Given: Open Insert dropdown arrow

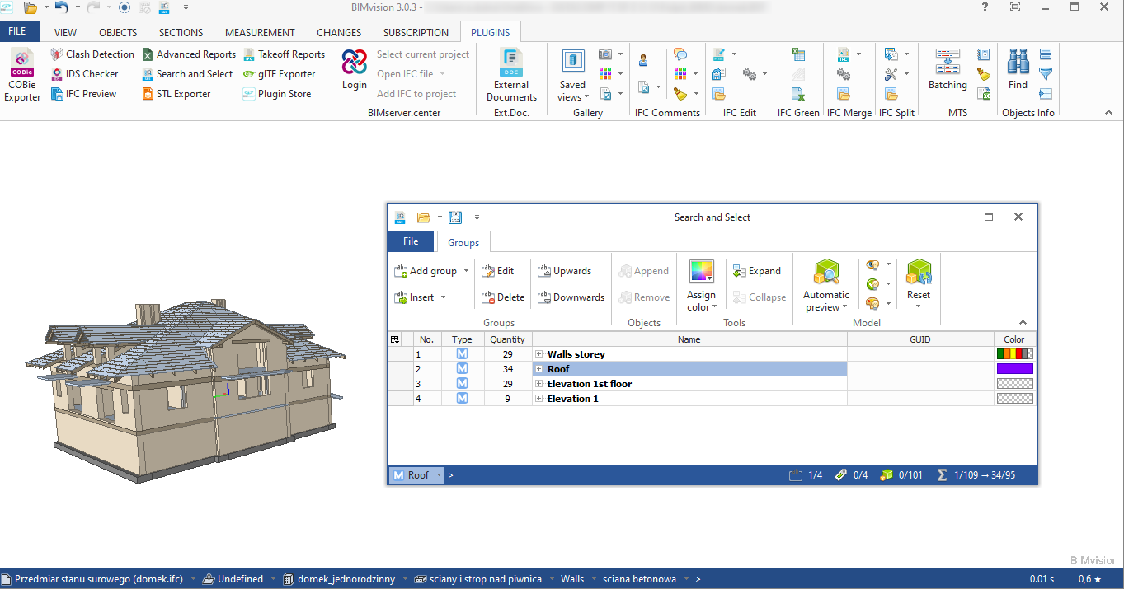Looking at the screenshot, I should (x=443, y=297).
